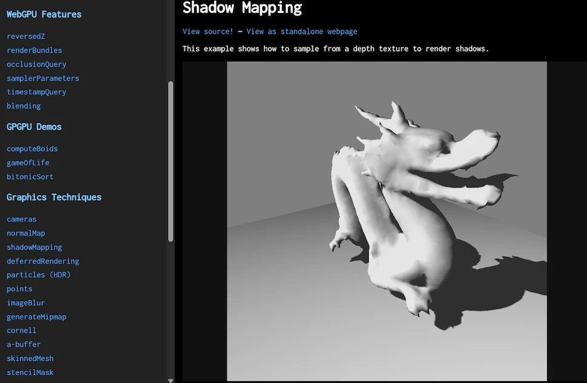Open the stencilMask sample
This screenshot has width=587, height=383.
pyautogui.click(x=30, y=373)
